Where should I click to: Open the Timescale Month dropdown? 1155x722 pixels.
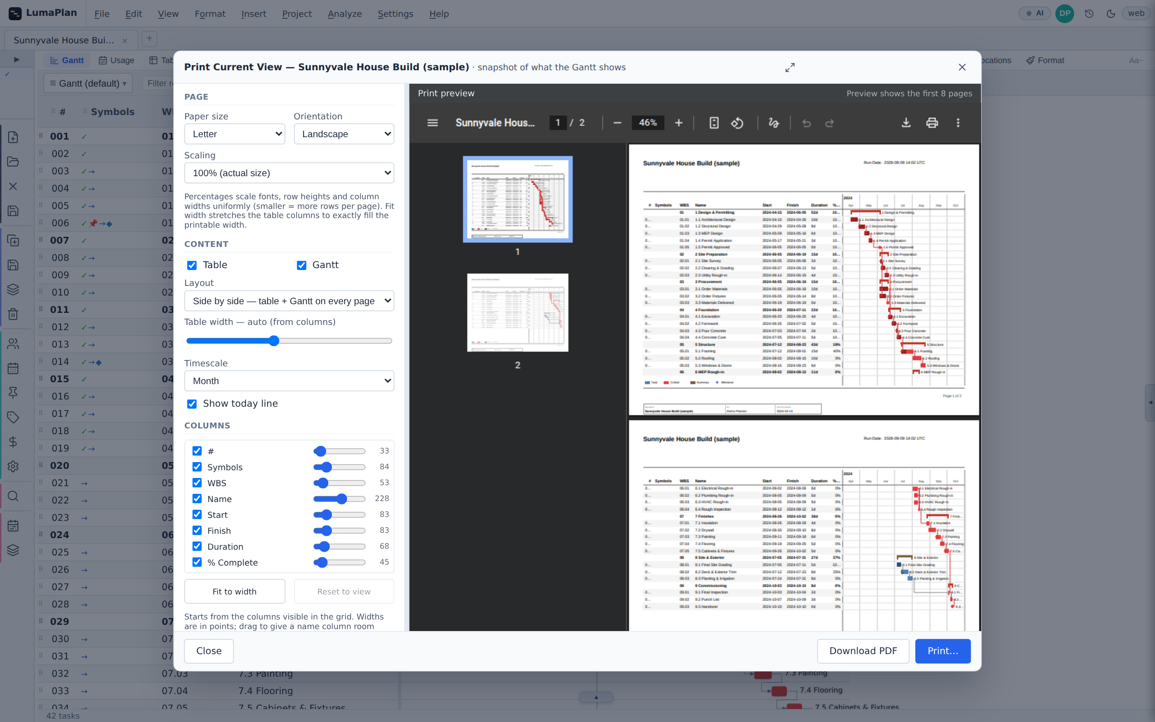pos(289,381)
